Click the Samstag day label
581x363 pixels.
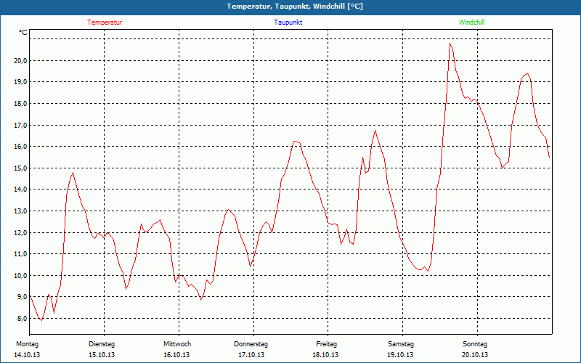click(x=401, y=344)
